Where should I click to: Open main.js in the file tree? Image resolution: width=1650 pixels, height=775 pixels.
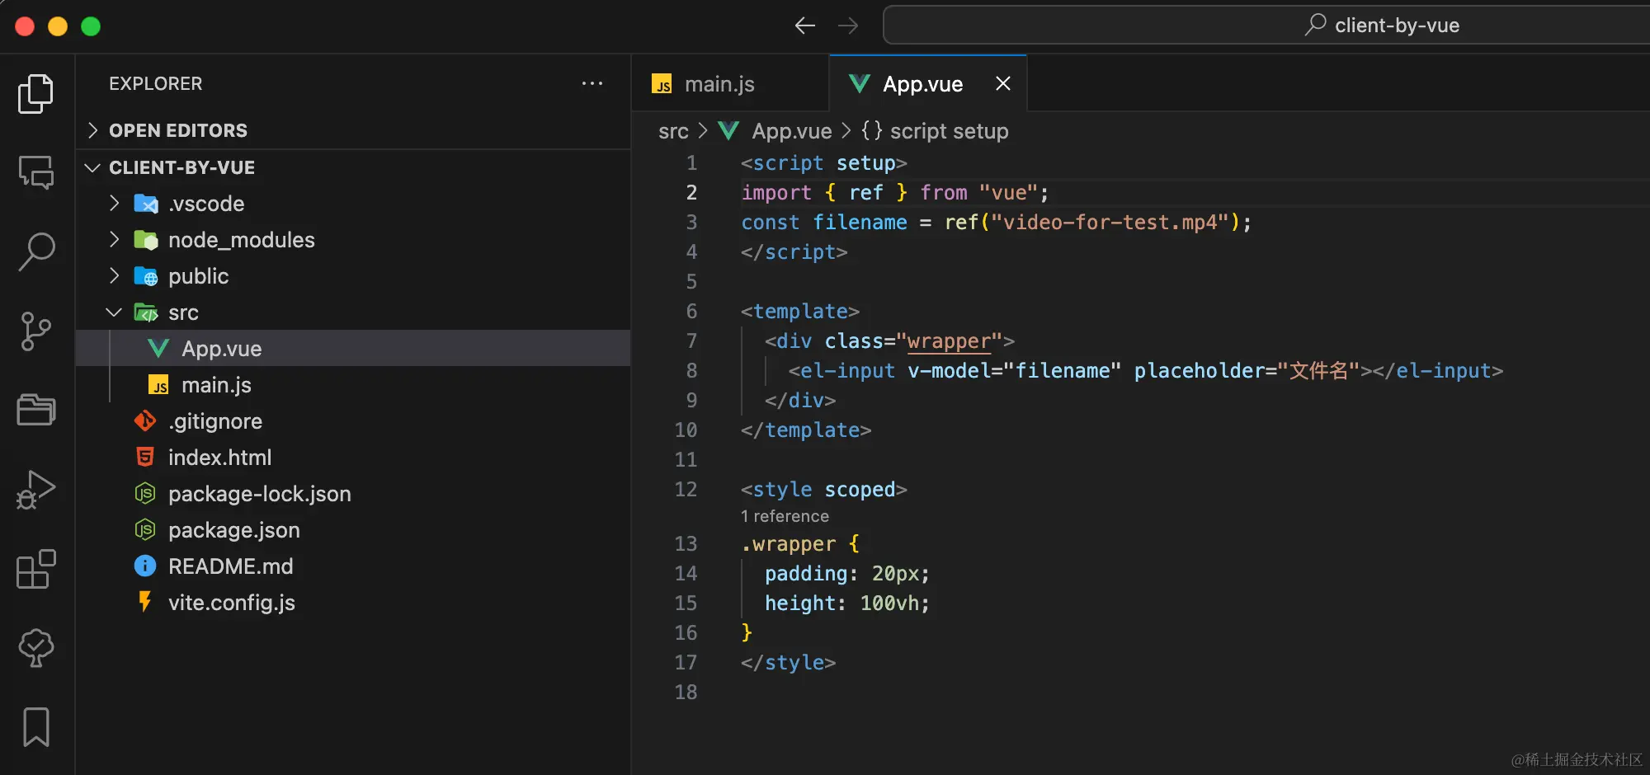pos(353,385)
